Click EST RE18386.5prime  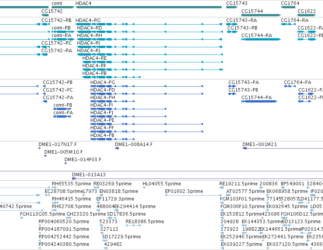tap(145, 222)
